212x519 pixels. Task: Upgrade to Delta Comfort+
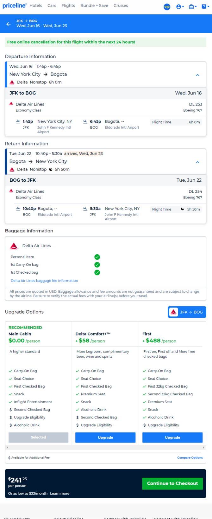(105, 438)
